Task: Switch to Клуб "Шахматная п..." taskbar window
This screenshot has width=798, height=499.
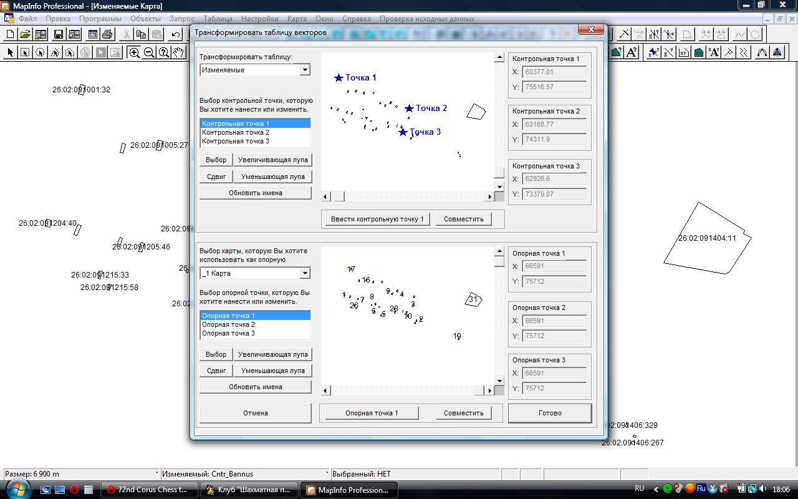Action: [x=249, y=490]
